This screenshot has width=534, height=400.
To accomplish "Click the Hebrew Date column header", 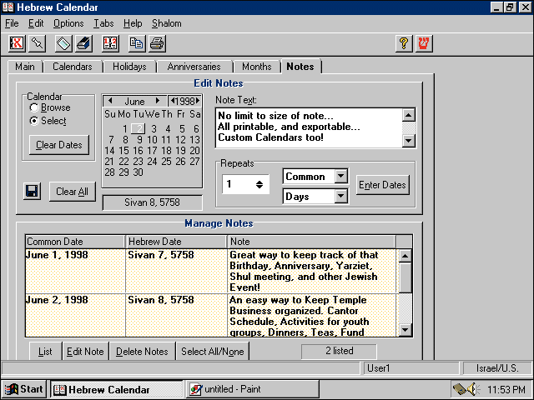I will pos(176,242).
